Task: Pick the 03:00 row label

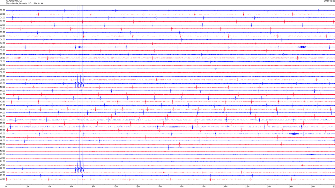Action: click(x=3, y=32)
